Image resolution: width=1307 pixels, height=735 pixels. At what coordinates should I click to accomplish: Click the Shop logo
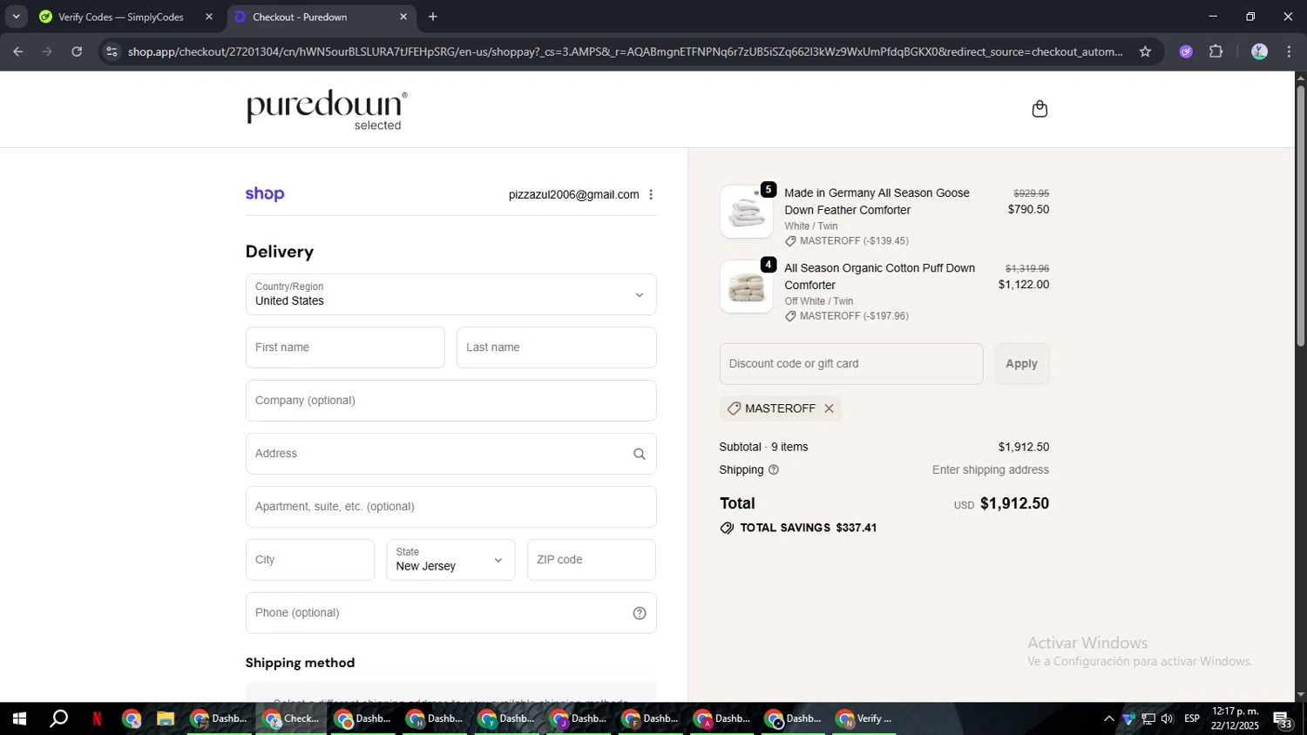point(265,194)
